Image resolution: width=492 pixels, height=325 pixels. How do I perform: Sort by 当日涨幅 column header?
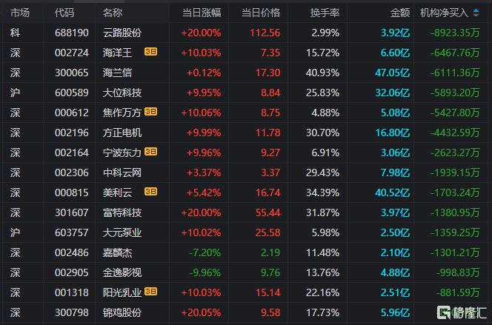(x=202, y=13)
